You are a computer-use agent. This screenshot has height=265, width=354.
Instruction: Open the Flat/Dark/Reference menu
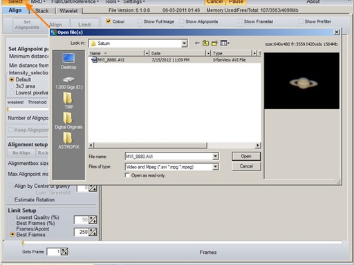click(75, 1)
